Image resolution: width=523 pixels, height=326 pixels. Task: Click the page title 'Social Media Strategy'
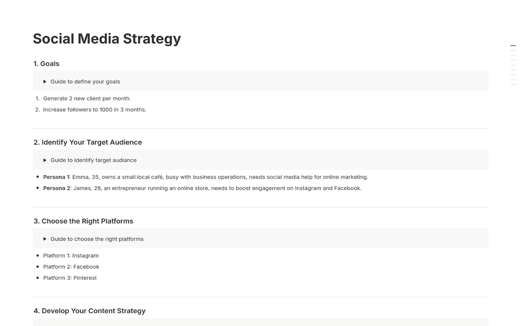pyautogui.click(x=107, y=38)
